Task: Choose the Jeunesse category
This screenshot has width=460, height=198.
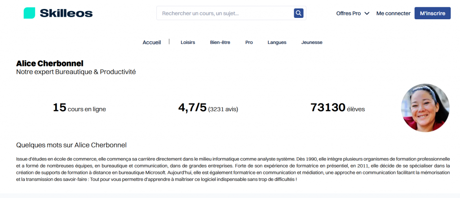Action: [x=312, y=43]
